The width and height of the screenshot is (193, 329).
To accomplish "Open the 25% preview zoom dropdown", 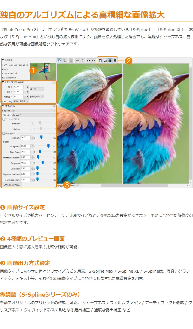I will (75, 186).
